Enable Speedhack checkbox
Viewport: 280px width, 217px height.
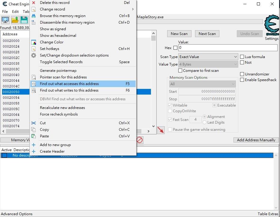pos(242,80)
